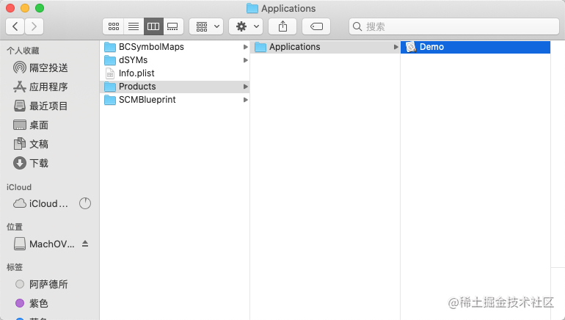Click the Applications folder disclosure arrow
The width and height of the screenshot is (565, 320).
coord(395,47)
